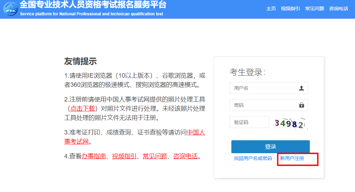Click the padlock icon in password field
The height and width of the screenshot is (192, 355).
(301, 105)
